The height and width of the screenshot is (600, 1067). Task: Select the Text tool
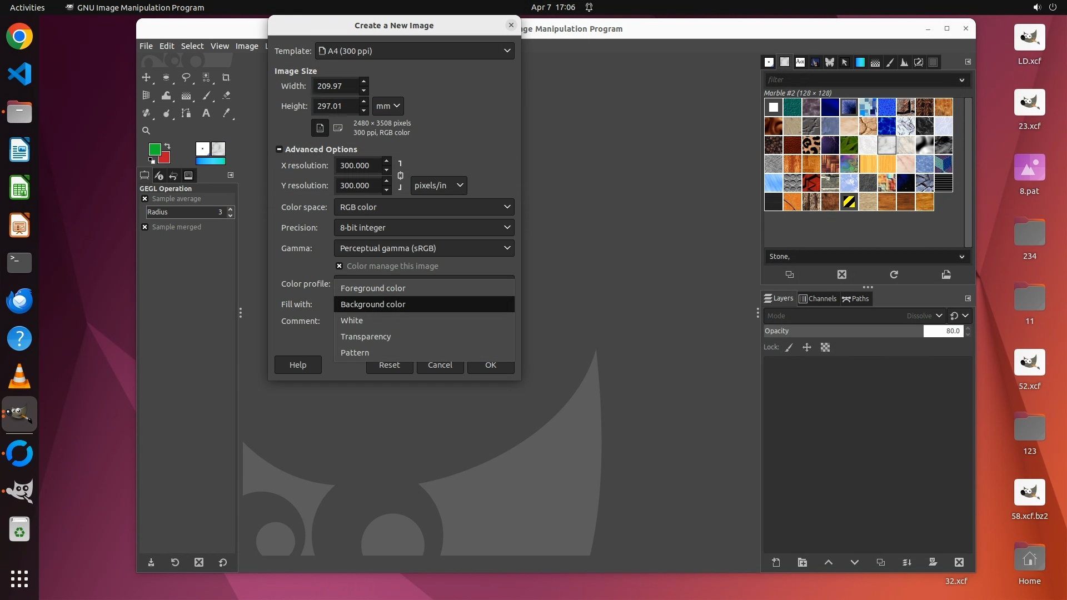coord(206,113)
